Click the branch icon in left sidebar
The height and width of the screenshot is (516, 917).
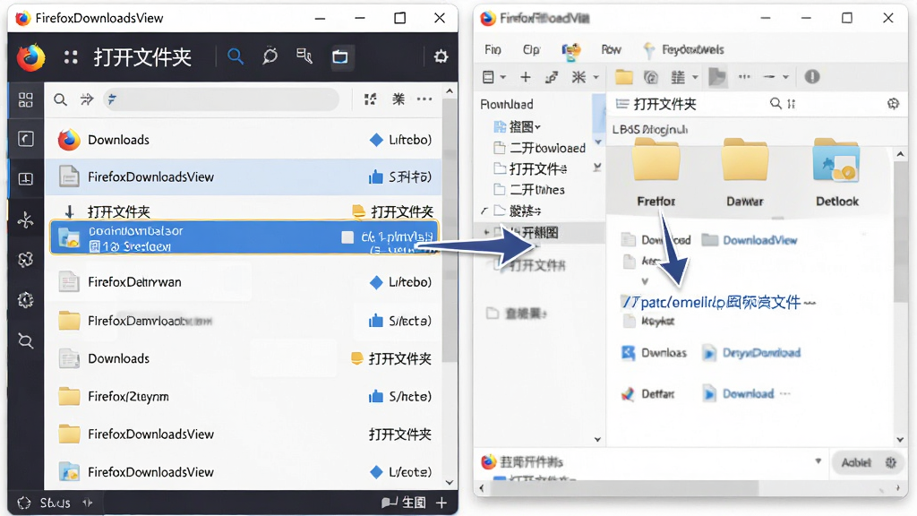26,219
